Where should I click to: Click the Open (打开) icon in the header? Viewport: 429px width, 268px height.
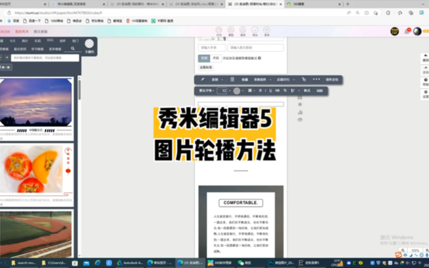pyautogui.click(x=219, y=30)
